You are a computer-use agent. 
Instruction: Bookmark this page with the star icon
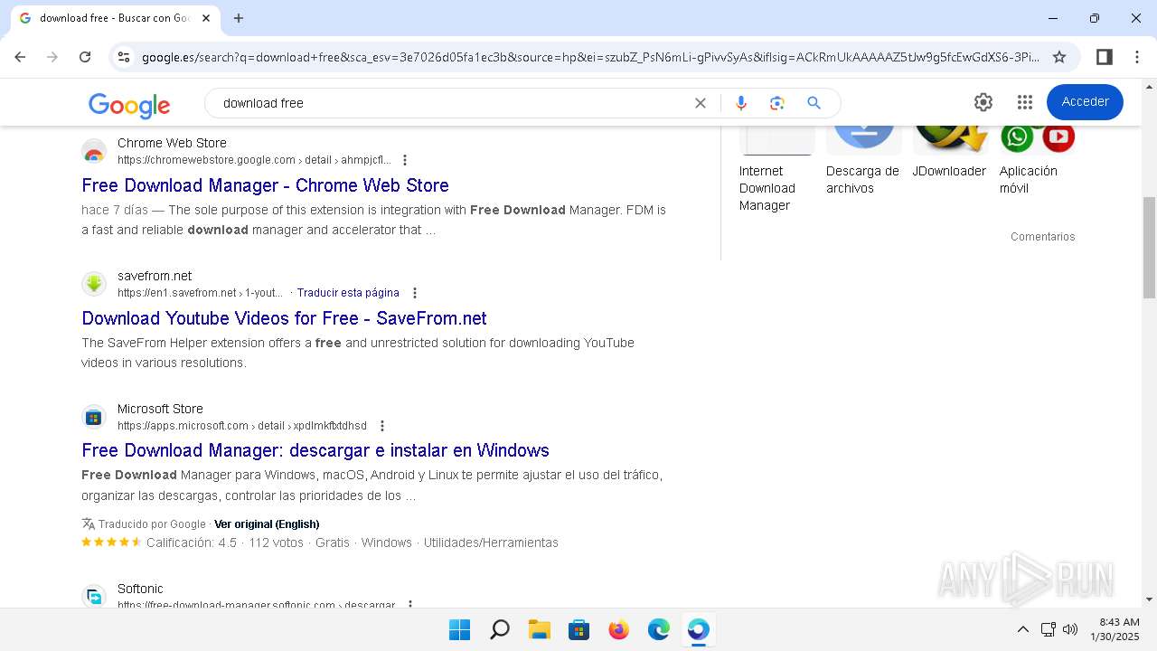(1059, 57)
